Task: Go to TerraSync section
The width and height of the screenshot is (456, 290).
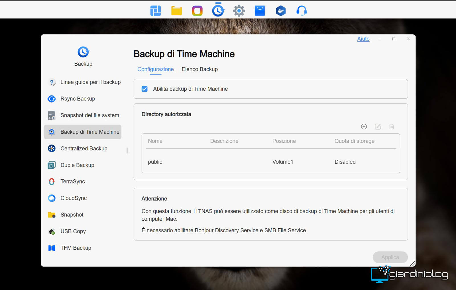Action: [83, 181]
